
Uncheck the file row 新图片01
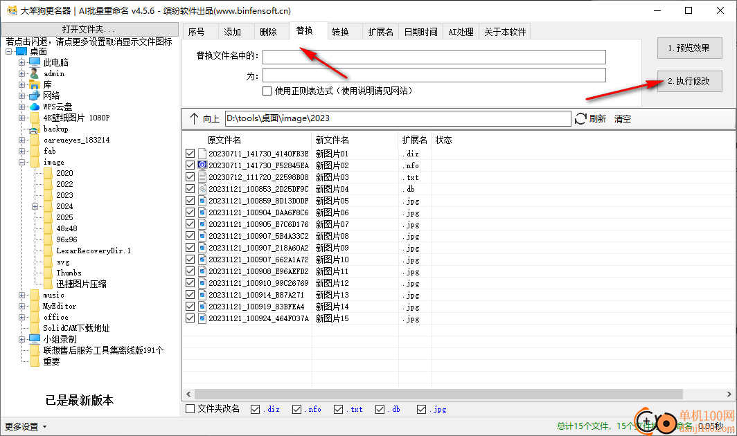coord(190,153)
